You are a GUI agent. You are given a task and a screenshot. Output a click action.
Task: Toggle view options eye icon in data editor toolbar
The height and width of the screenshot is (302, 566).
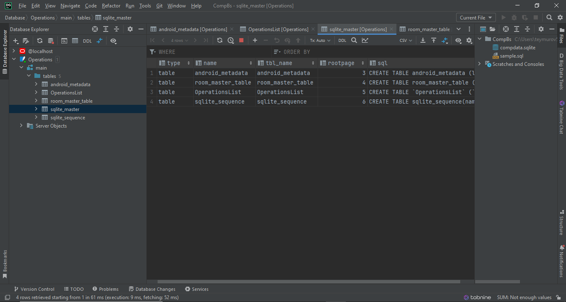pos(458,40)
